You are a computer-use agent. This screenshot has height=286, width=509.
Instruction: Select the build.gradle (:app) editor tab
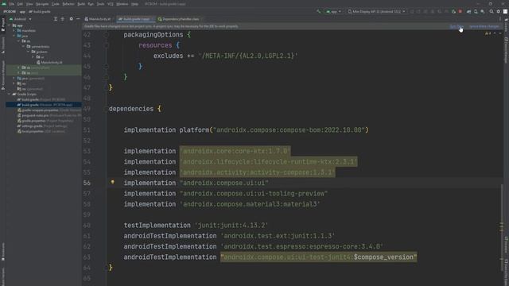136,19
